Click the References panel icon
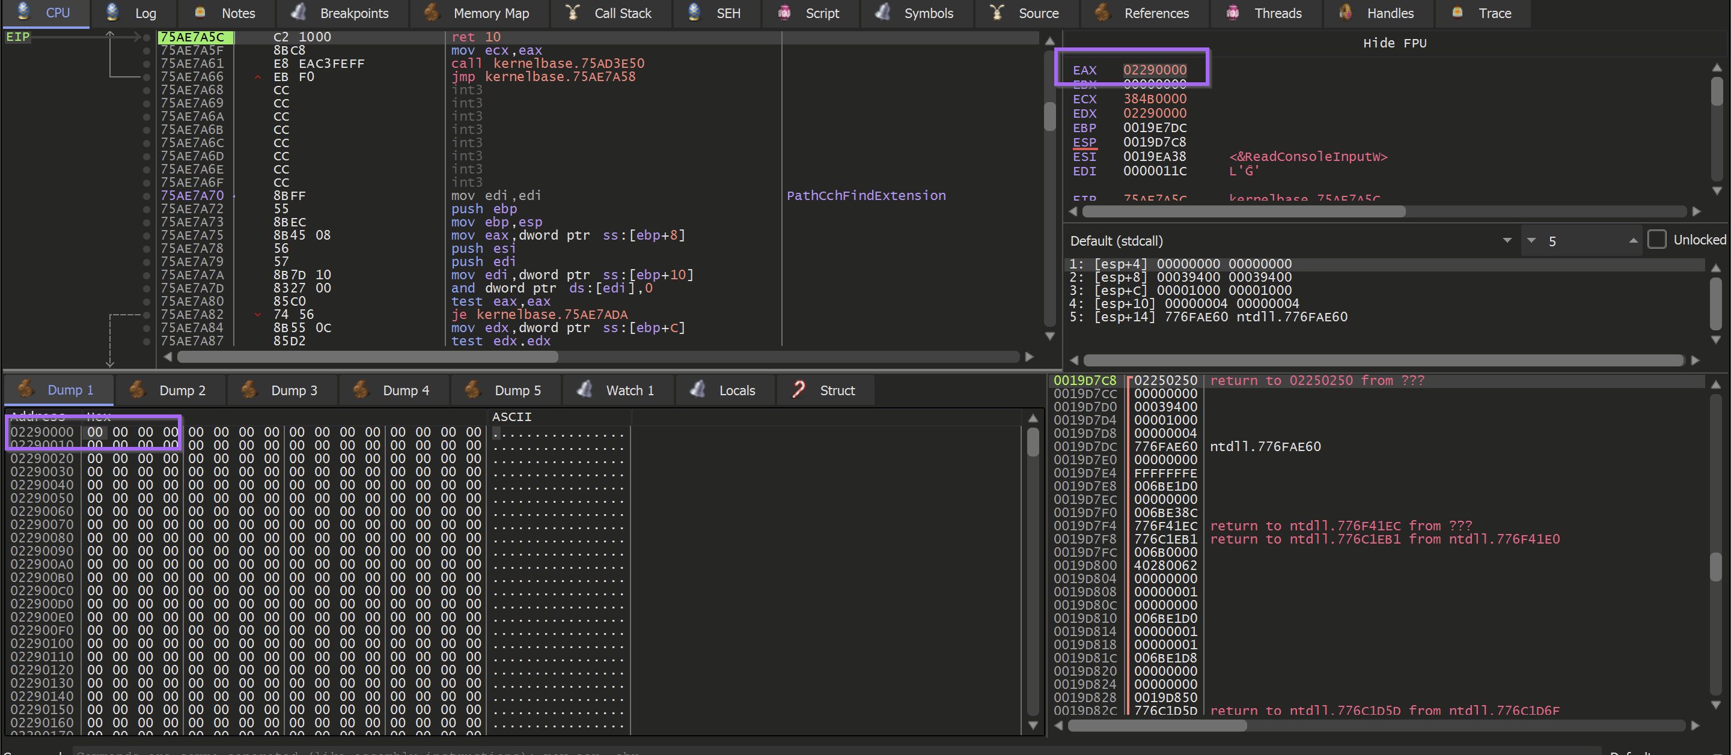 pos(1102,13)
